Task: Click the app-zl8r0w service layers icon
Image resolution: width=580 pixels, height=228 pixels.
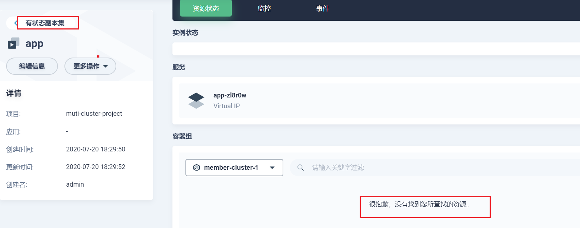Action: (x=196, y=101)
